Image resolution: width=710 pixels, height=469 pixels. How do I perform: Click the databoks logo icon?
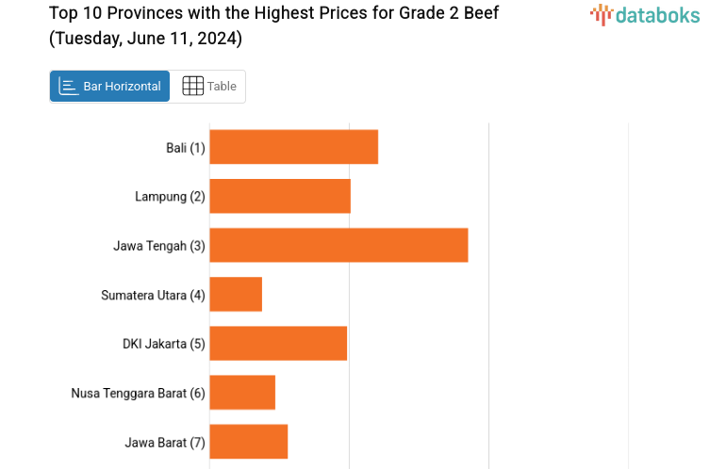[602, 14]
